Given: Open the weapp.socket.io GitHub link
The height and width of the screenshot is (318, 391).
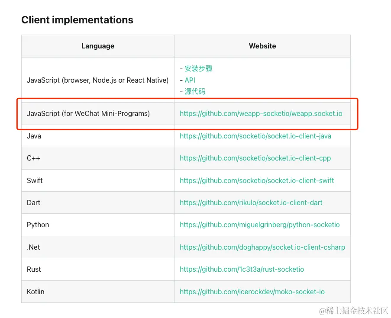Looking at the screenshot, I should [x=261, y=114].
